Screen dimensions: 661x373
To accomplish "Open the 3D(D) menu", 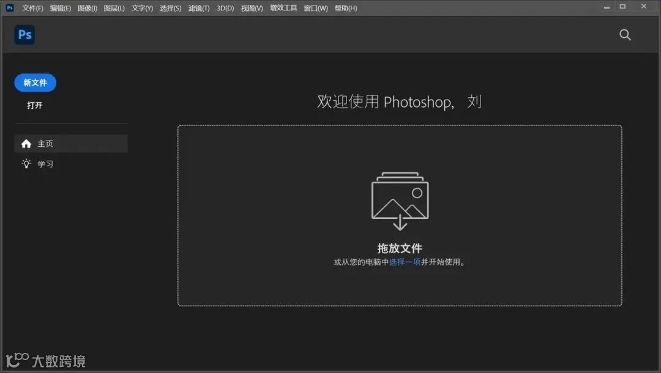I will pyautogui.click(x=225, y=8).
